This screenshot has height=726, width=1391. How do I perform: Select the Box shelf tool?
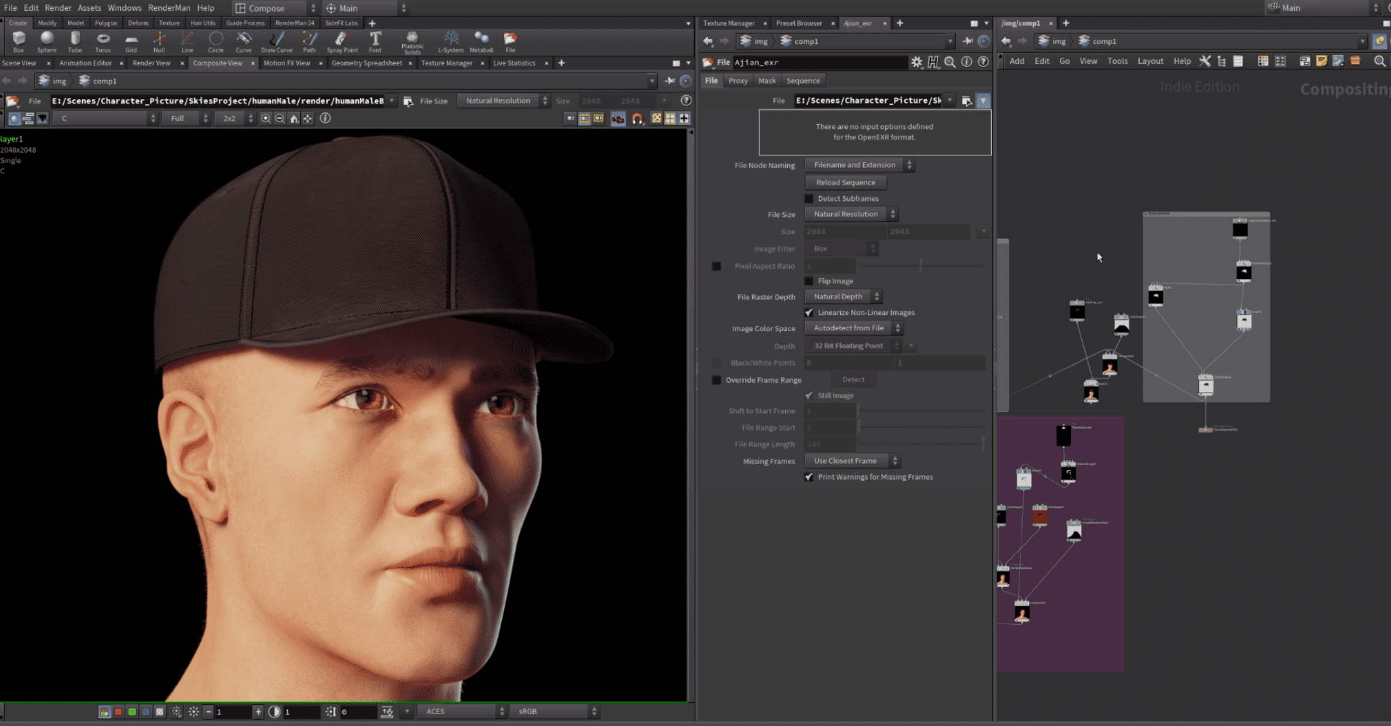[18, 42]
